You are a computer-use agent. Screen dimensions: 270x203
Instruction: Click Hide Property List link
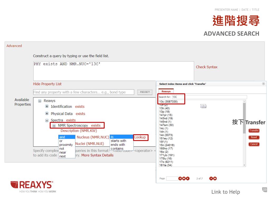click(x=47, y=84)
